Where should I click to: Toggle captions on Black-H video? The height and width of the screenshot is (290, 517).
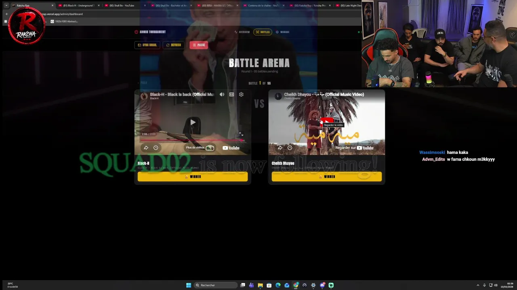[231, 94]
